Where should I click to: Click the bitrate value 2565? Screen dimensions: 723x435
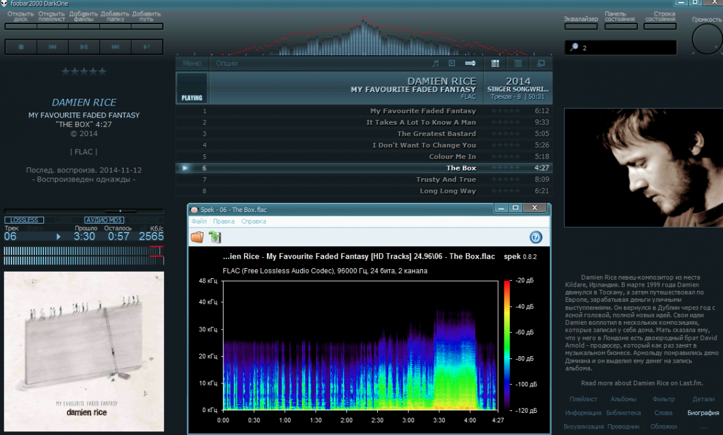(x=151, y=236)
